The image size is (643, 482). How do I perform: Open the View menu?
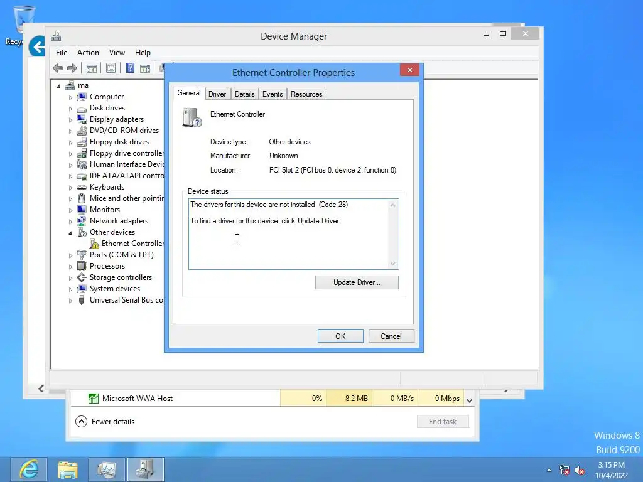117,53
